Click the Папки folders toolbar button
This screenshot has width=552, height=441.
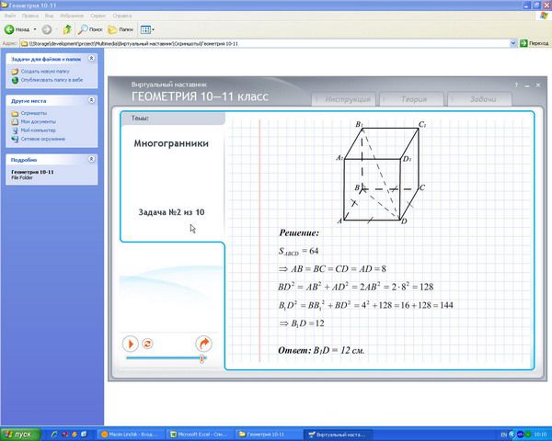[x=121, y=29]
